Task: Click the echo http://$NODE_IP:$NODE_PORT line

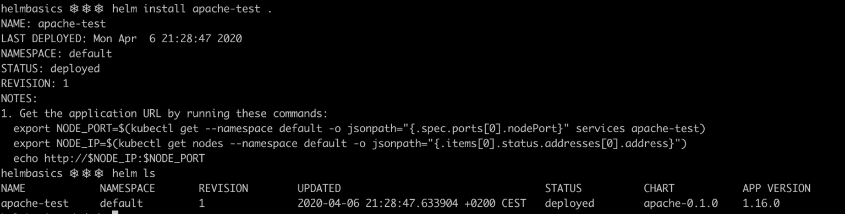Action: tap(109, 159)
